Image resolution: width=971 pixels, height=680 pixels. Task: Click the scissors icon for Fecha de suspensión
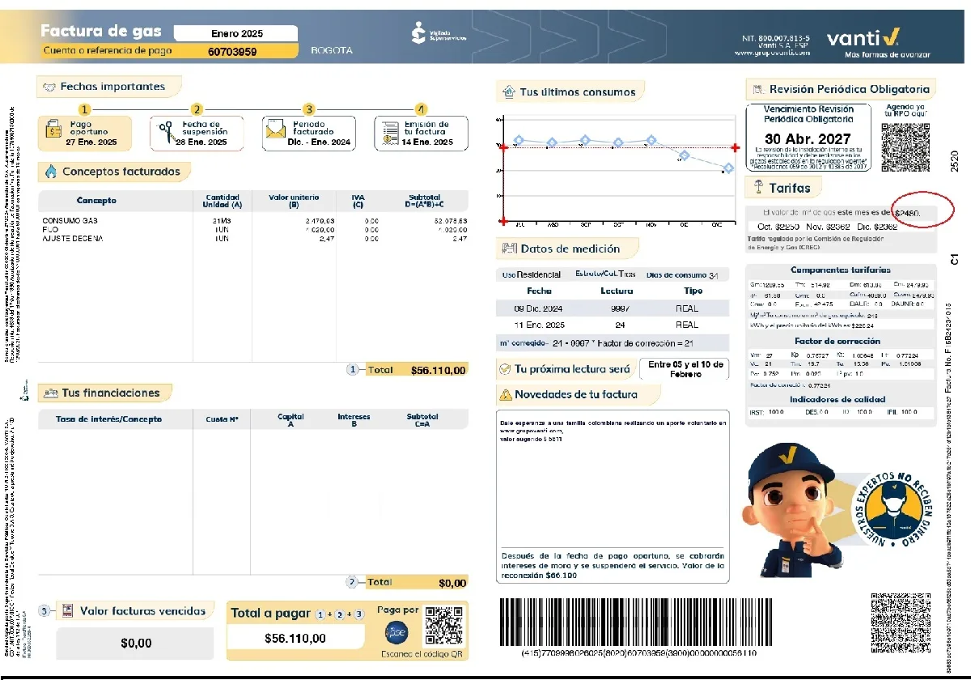[x=165, y=131]
